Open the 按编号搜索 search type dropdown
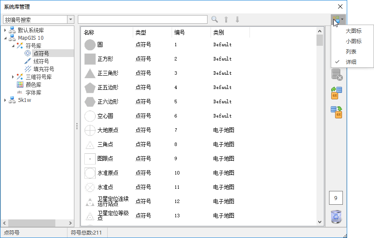 70,19
